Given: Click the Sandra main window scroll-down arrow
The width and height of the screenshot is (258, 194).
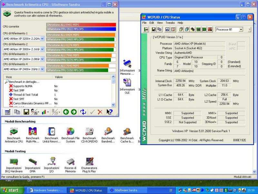Looking at the screenshot, I should point(254,172).
